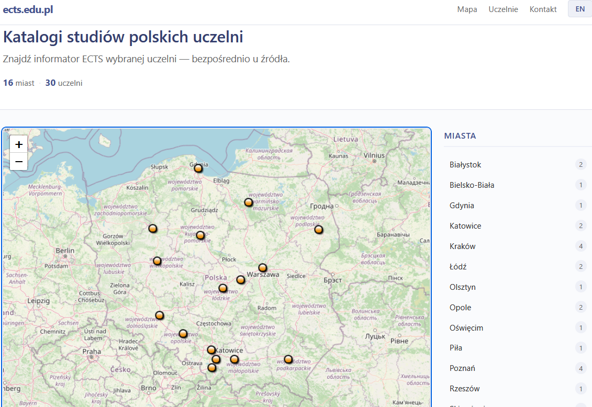The height and width of the screenshot is (407, 592).
Task: Switch the site language to EN
Action: 579,9
